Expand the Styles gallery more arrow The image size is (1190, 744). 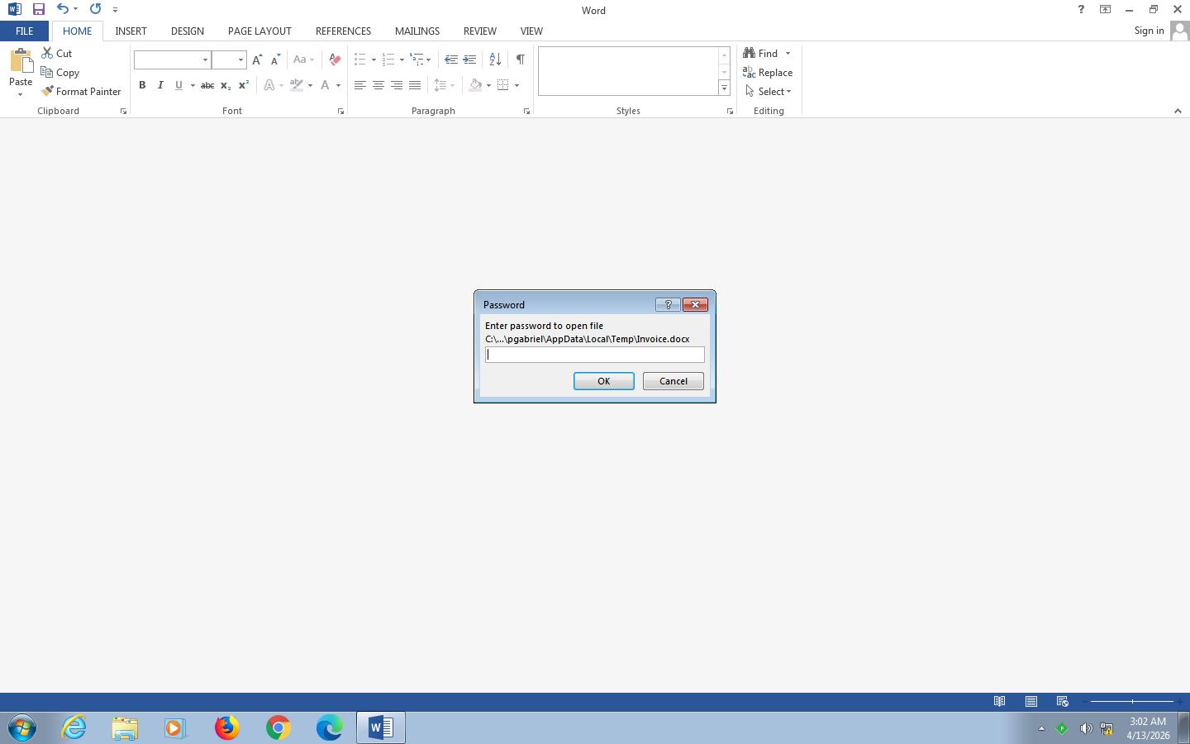coord(724,88)
